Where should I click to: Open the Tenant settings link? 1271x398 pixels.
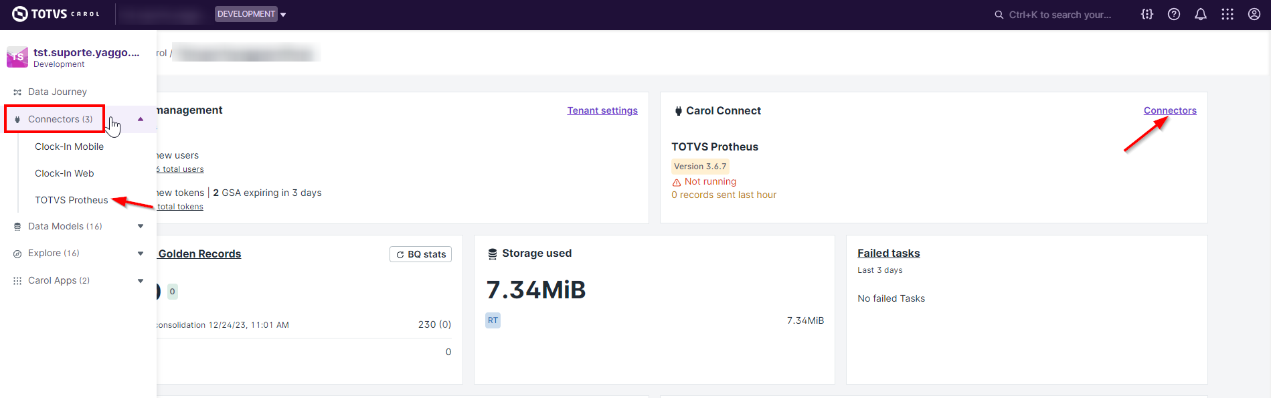coord(602,110)
